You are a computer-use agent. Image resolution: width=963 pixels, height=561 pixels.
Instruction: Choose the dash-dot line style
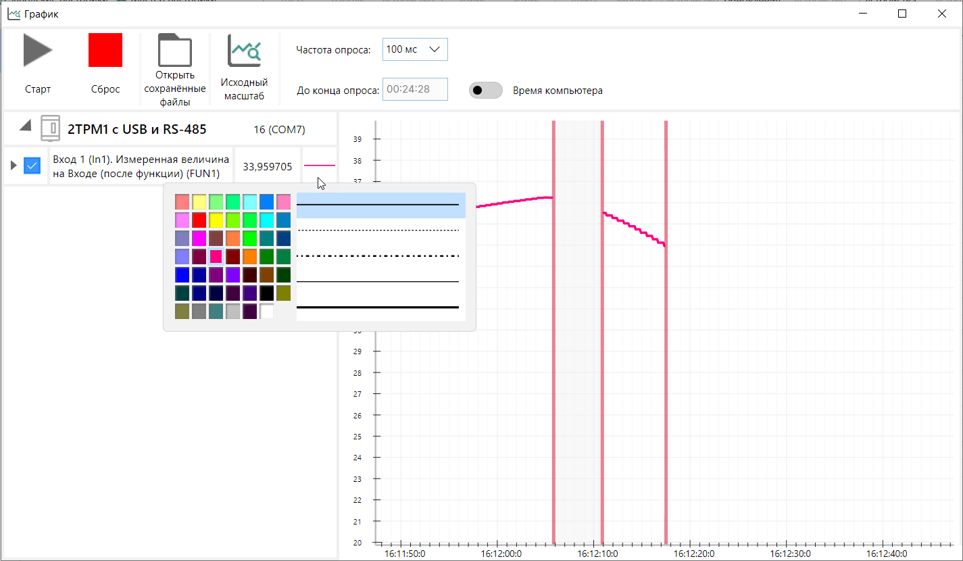(381, 256)
